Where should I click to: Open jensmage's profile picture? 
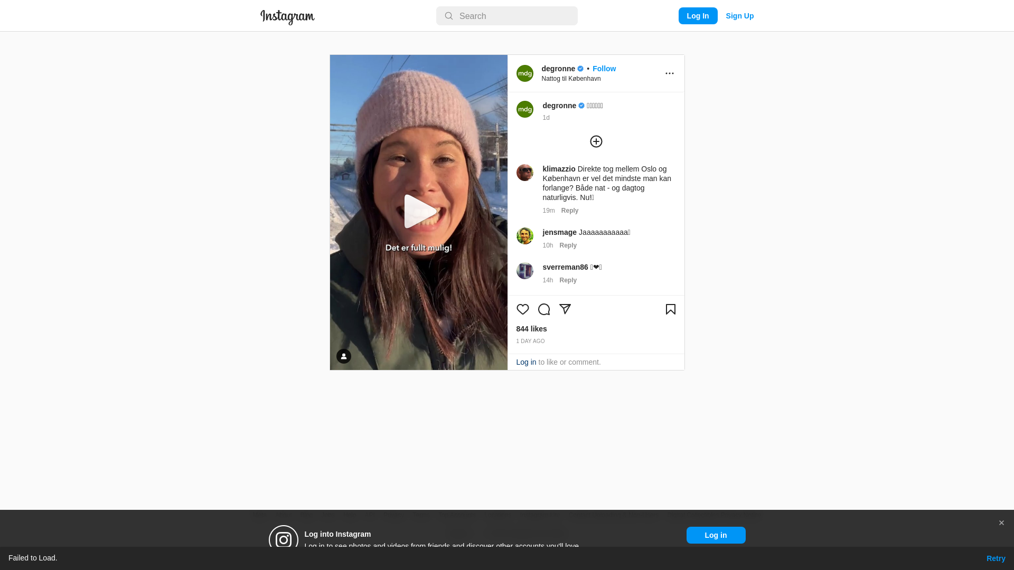524,236
